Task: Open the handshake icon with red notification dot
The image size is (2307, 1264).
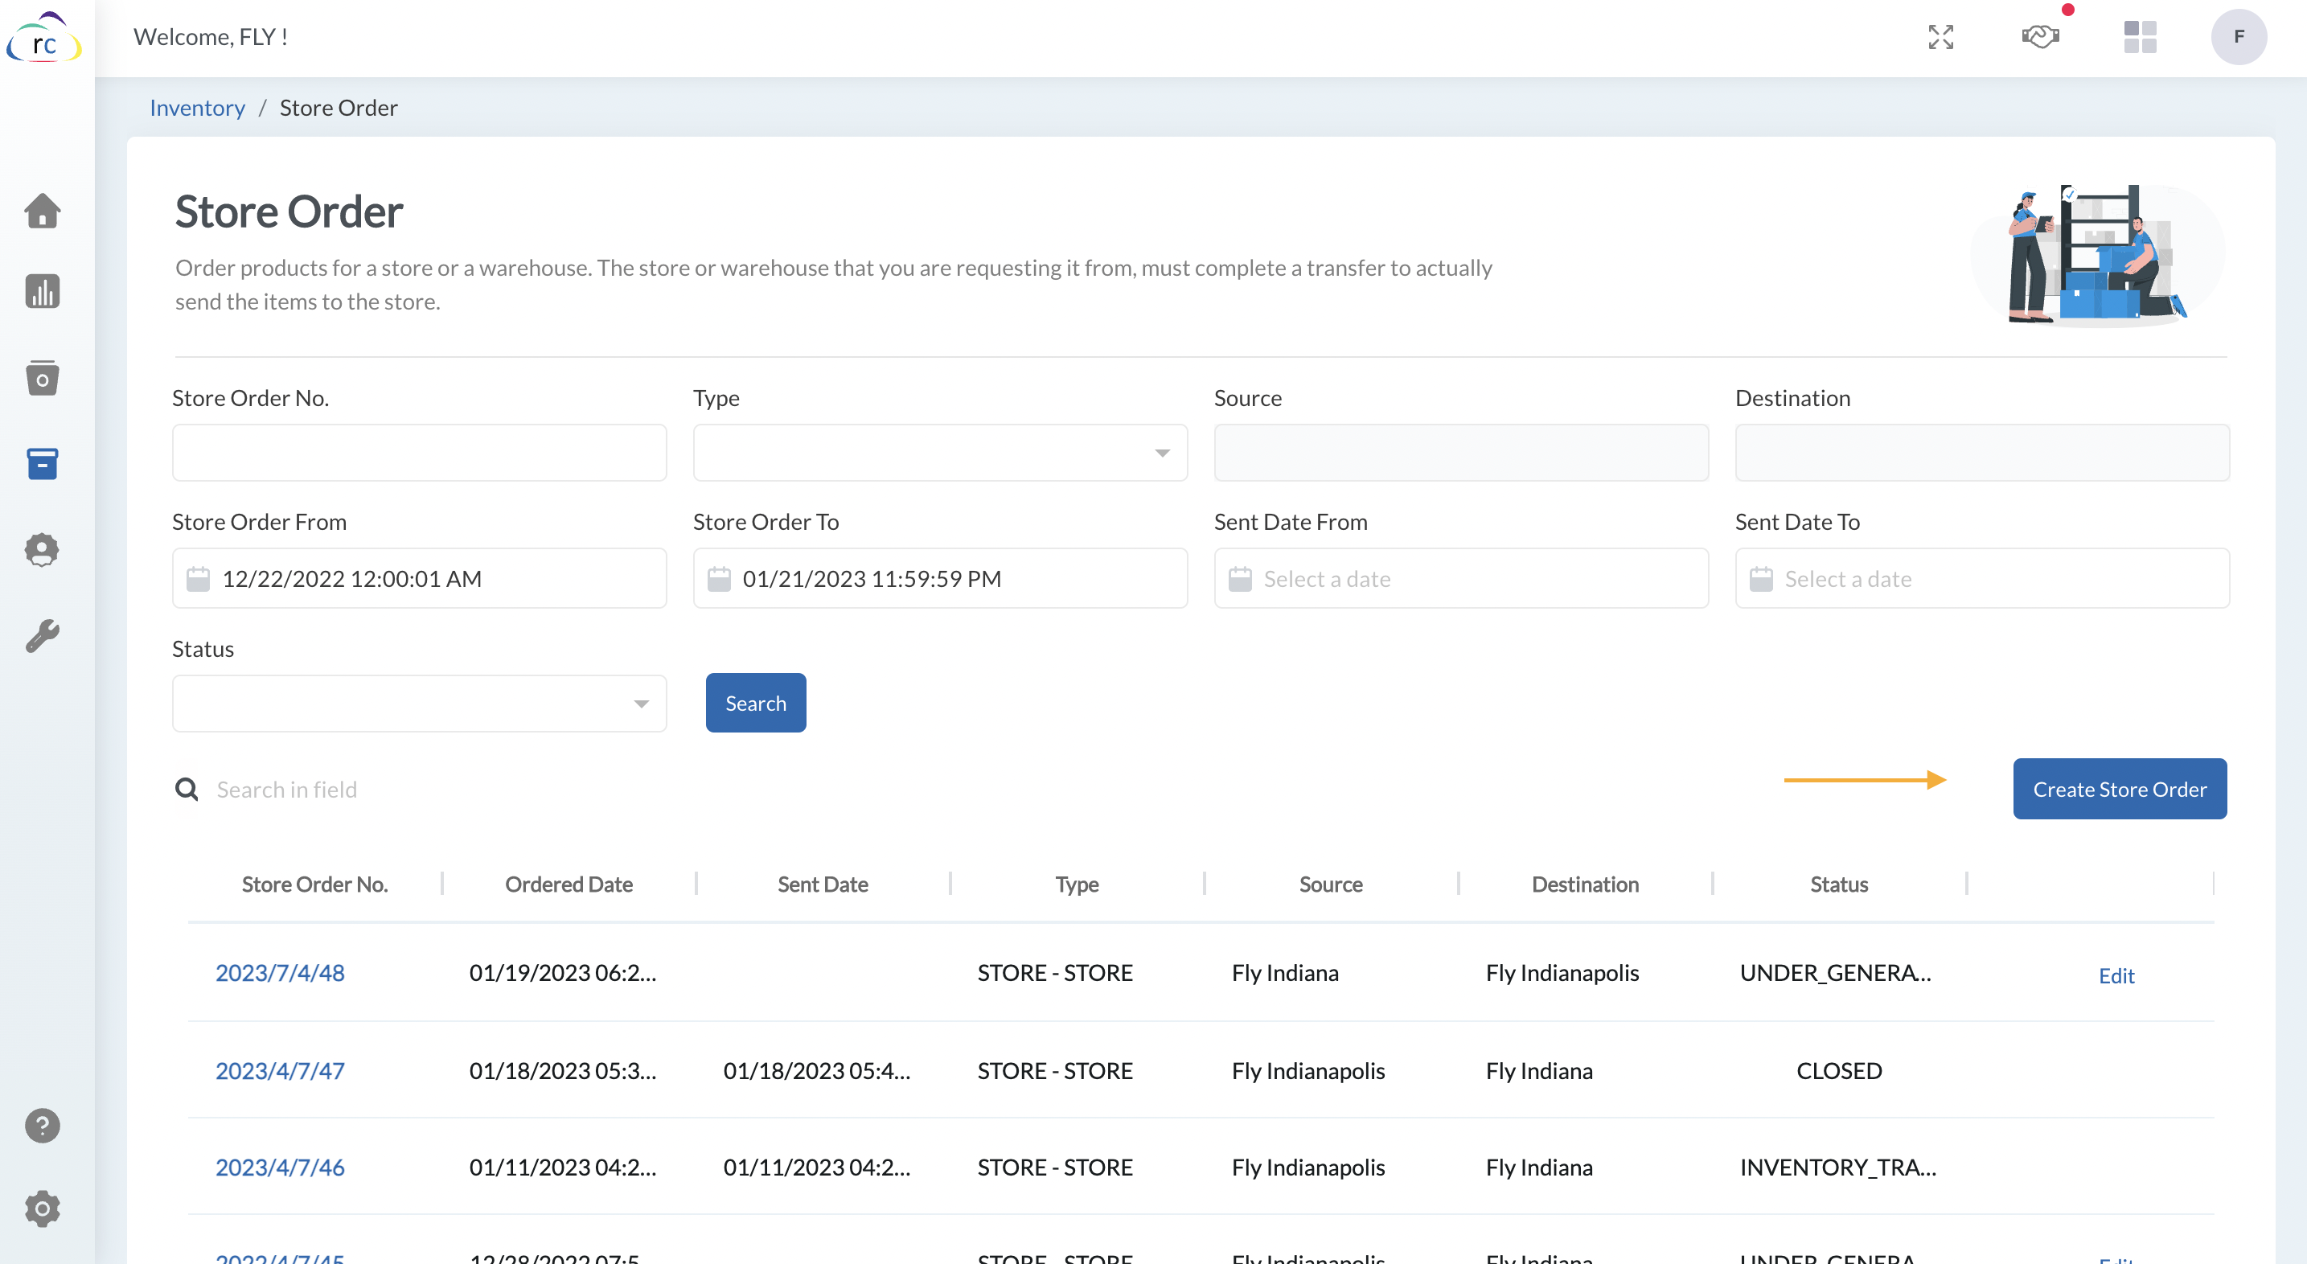Action: (2041, 37)
